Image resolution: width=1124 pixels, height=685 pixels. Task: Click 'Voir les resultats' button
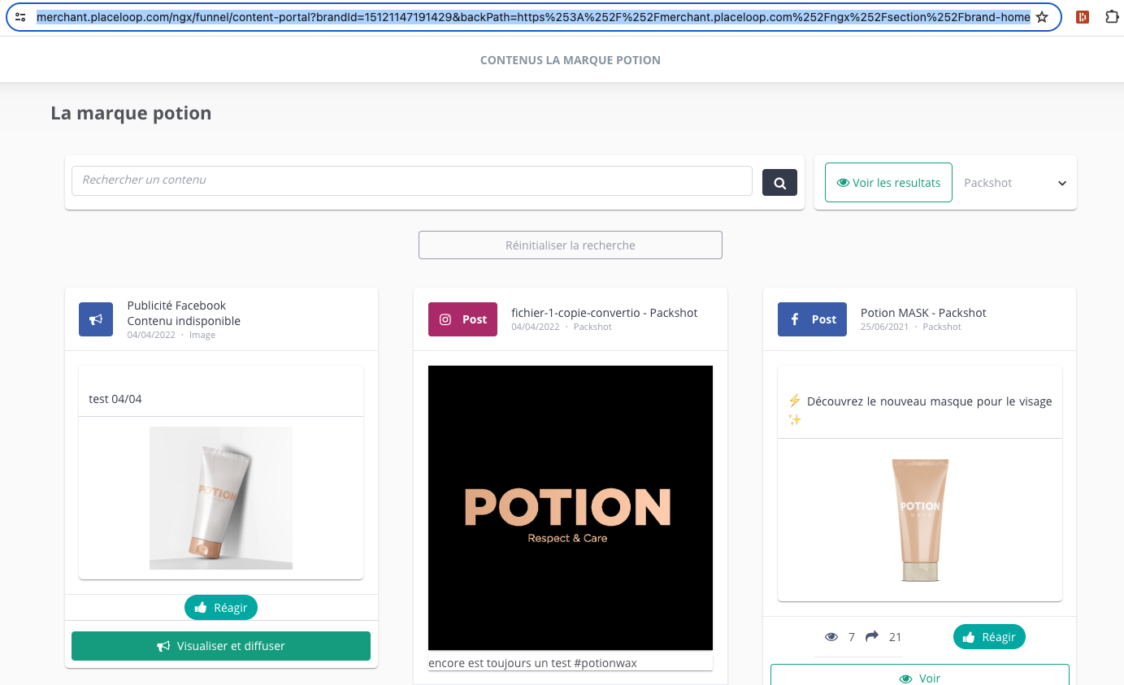click(888, 183)
